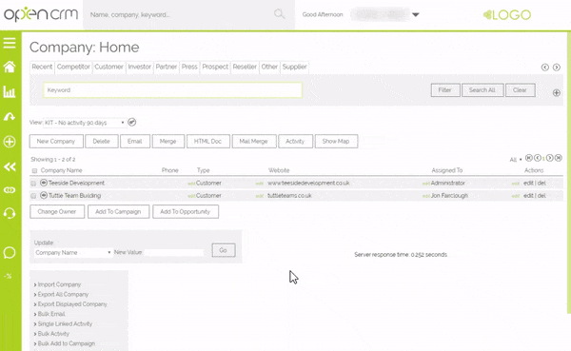
Task: Click Jon Fairclough in Assigned To column
Action: [x=449, y=196]
